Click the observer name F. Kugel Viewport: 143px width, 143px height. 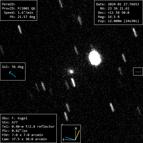[x=20, y=118]
